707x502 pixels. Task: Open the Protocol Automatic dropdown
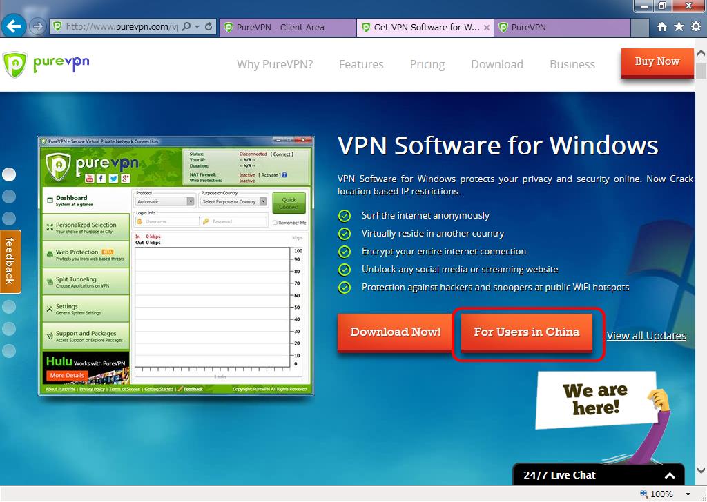coord(164,202)
